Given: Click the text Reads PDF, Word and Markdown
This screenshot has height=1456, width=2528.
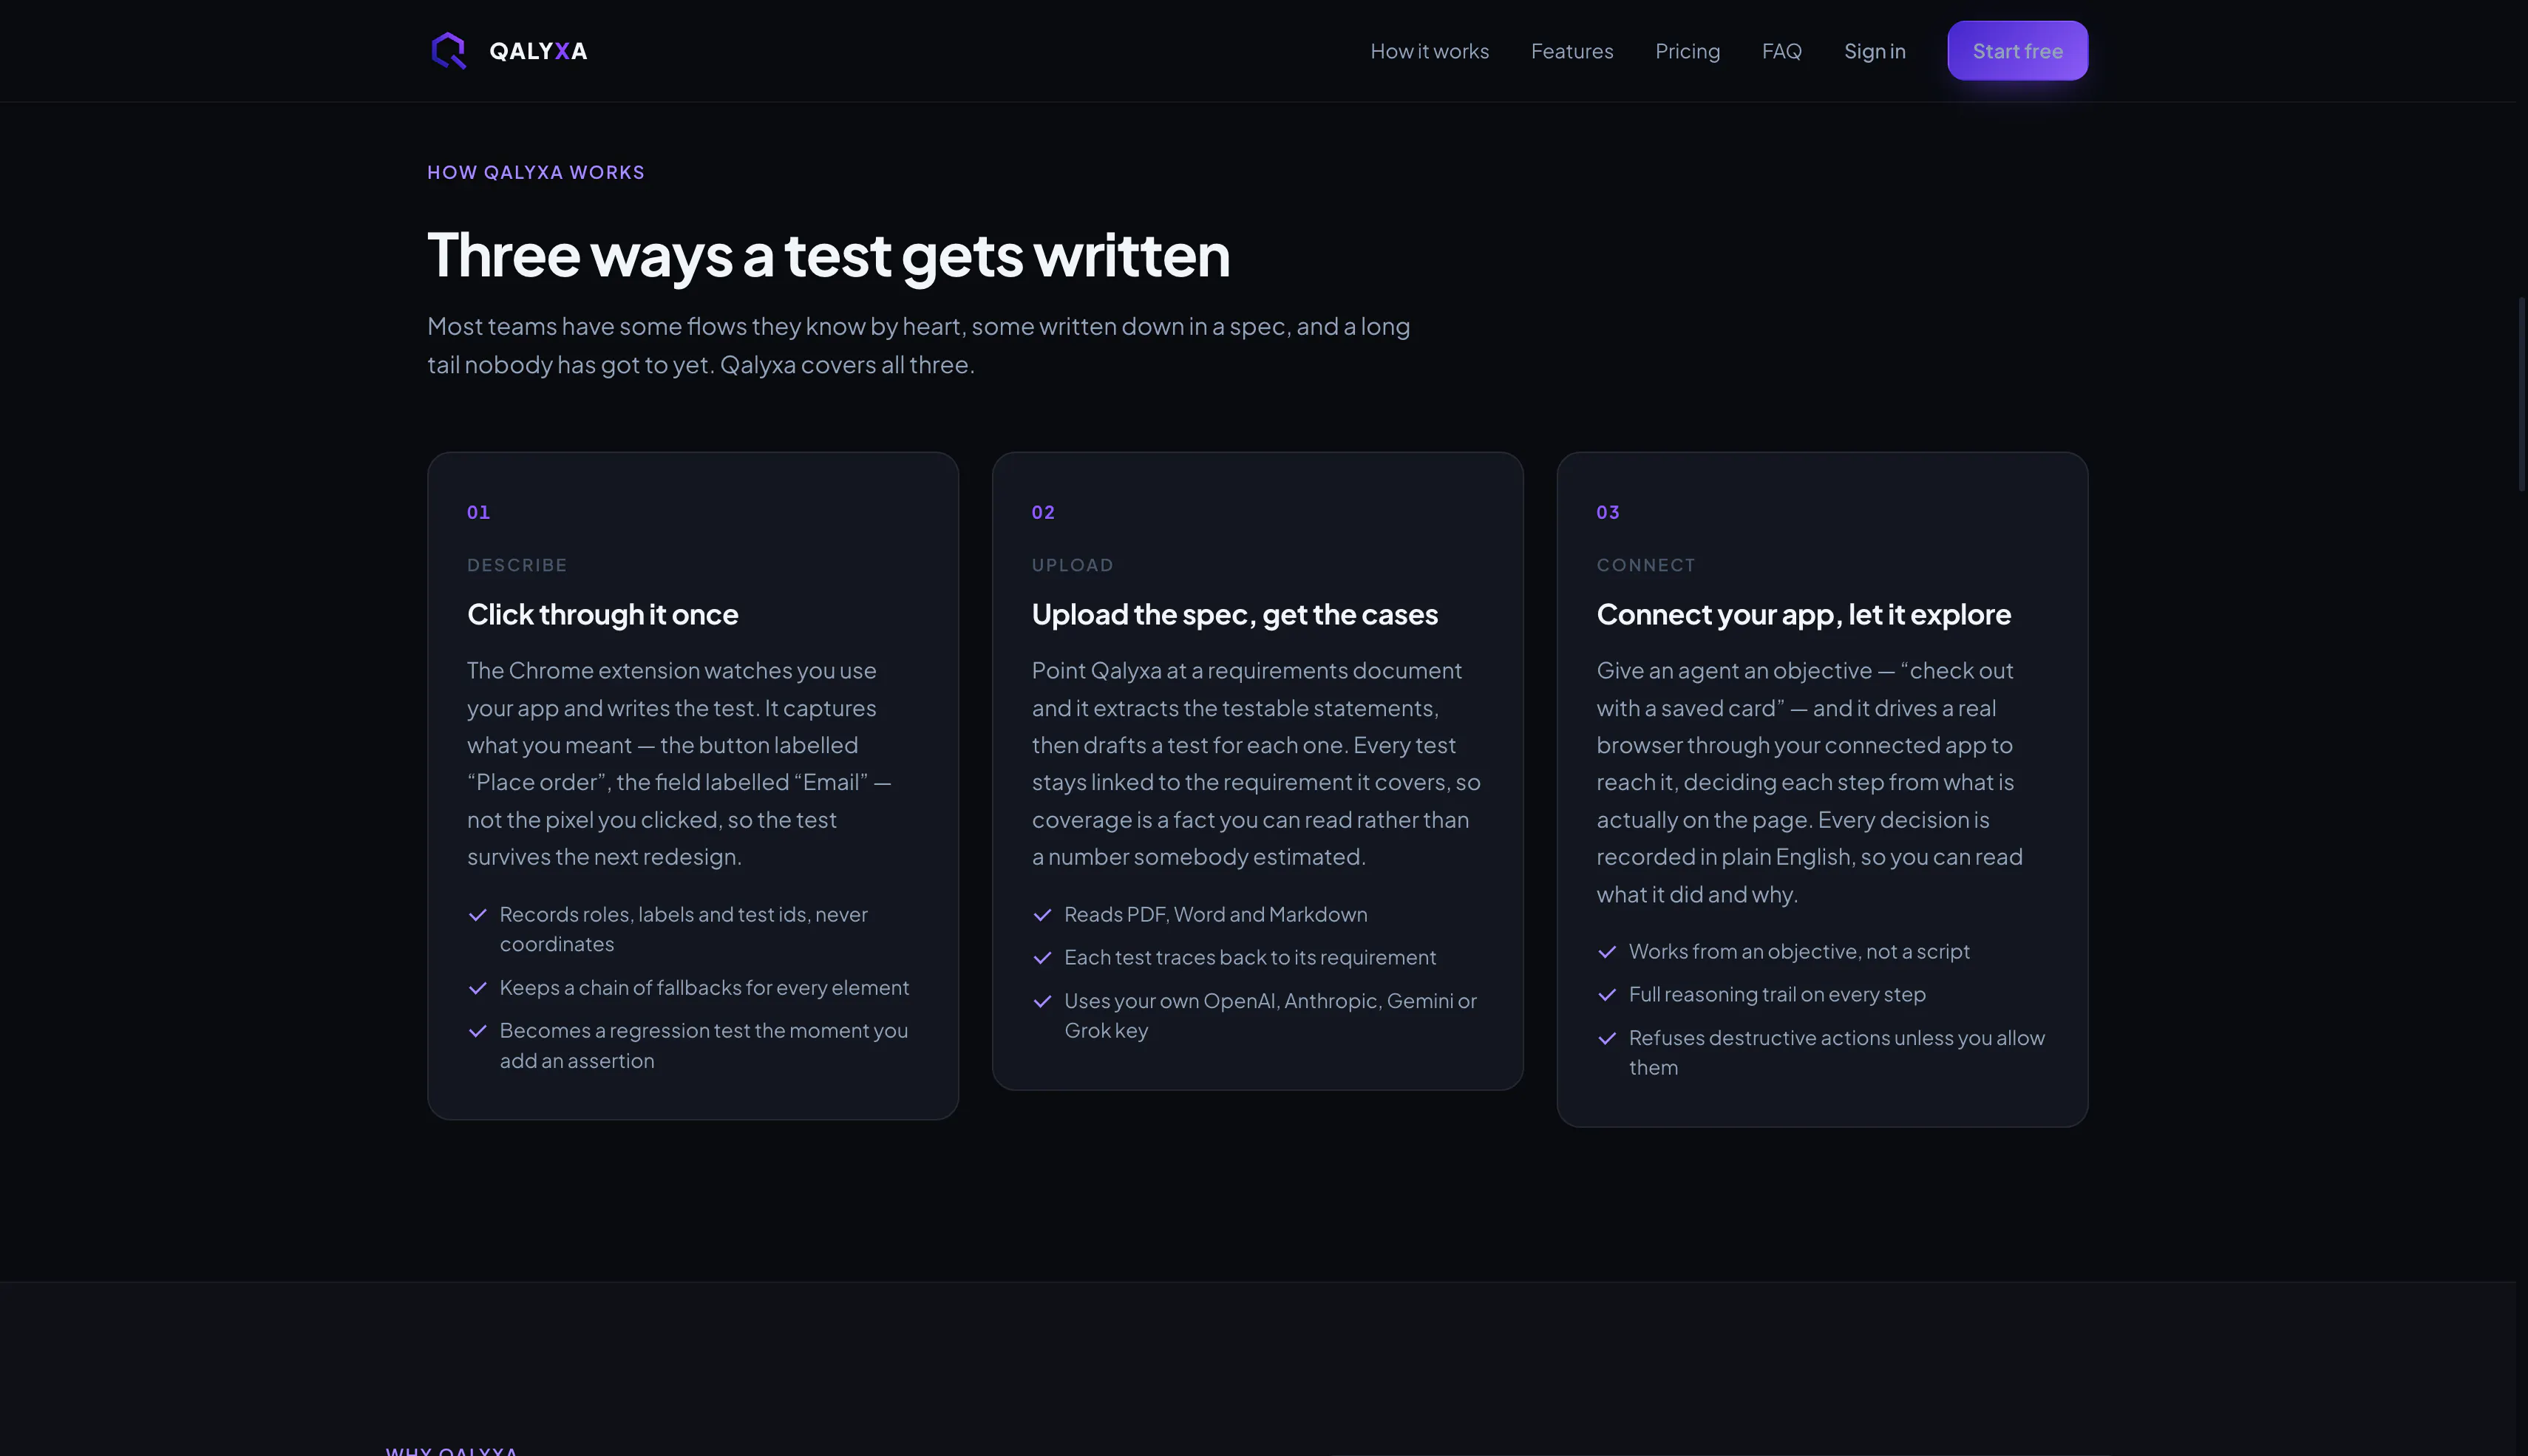Looking at the screenshot, I should (x=1215, y=915).
